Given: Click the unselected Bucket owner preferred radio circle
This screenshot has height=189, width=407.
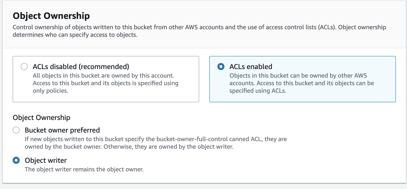Looking at the screenshot, I should pyautogui.click(x=16, y=130).
